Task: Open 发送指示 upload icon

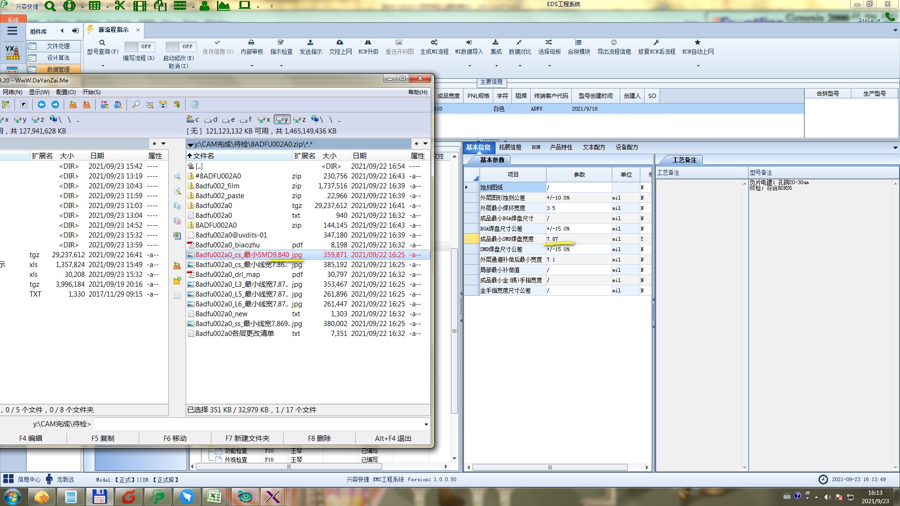Action: pyautogui.click(x=310, y=43)
